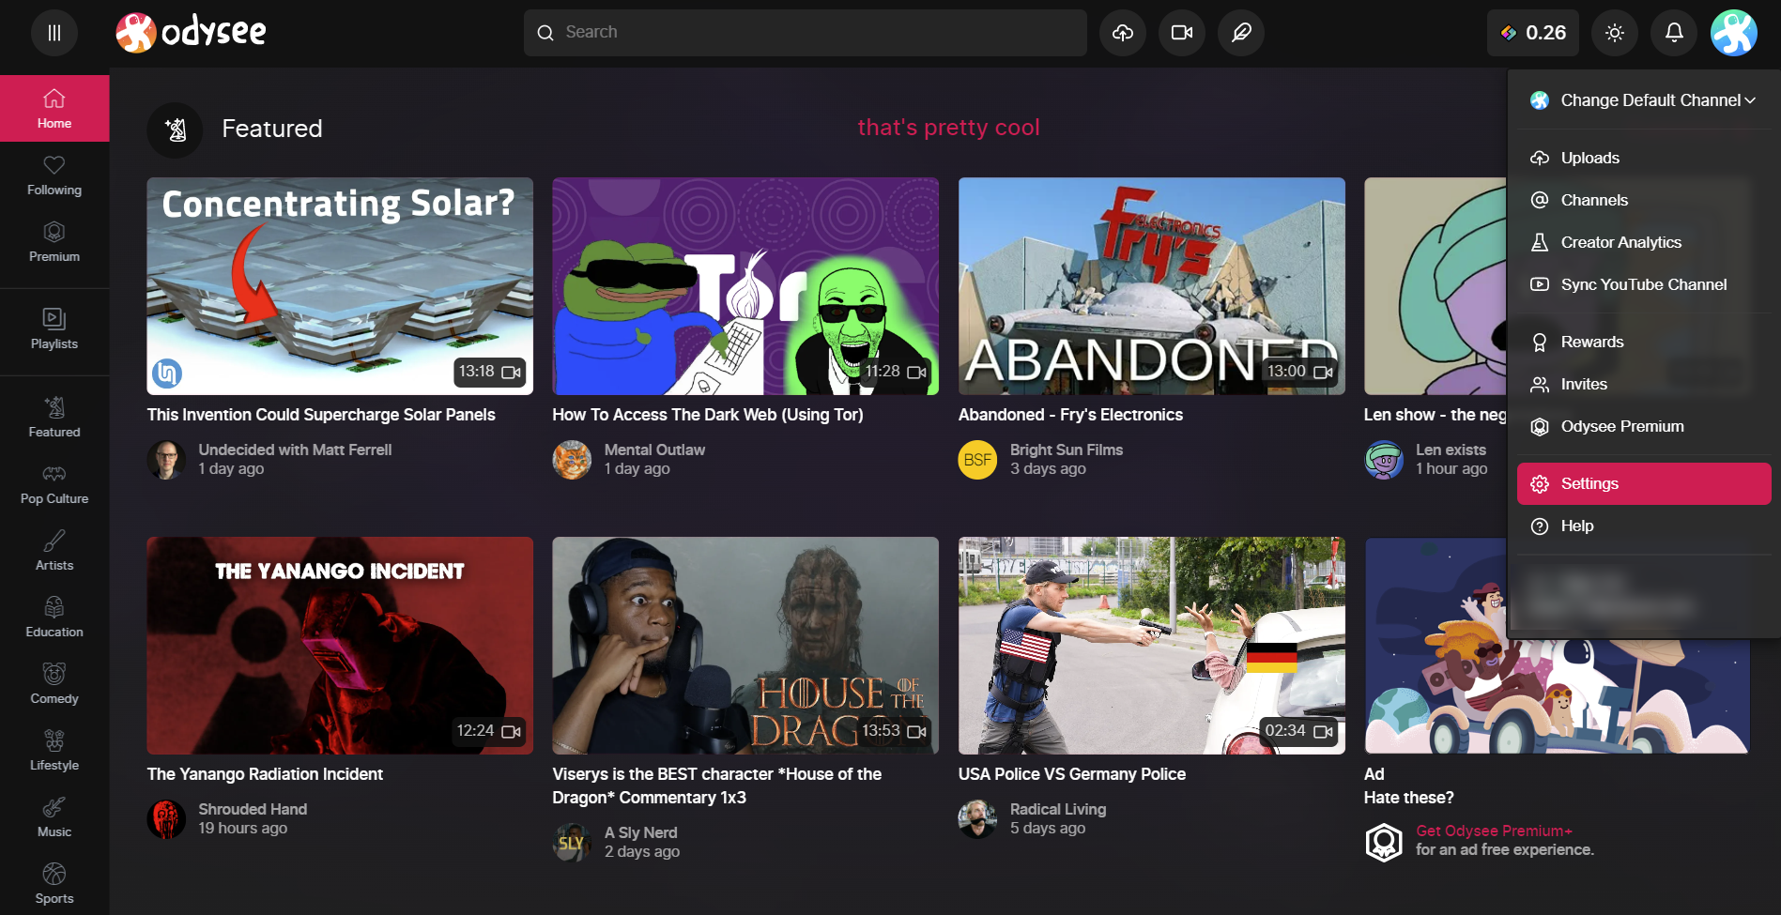The image size is (1781, 915).
Task: Open Premium in sidebar
Action: click(x=54, y=242)
